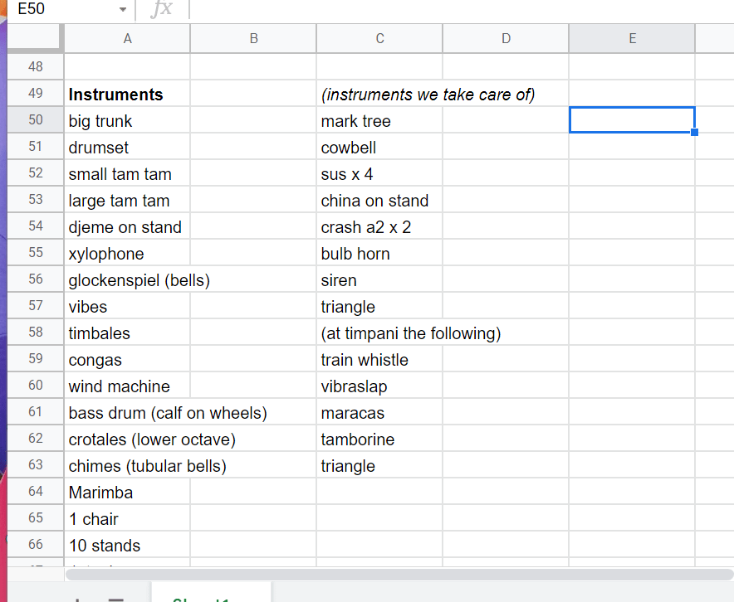Click the 'train whistle' cell
This screenshot has width=734, height=602.
[379, 360]
